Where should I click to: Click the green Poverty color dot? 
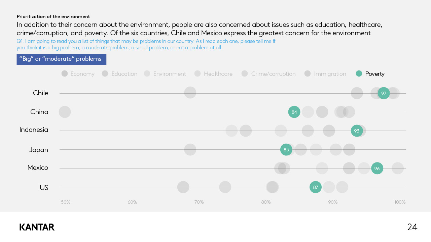click(x=359, y=74)
